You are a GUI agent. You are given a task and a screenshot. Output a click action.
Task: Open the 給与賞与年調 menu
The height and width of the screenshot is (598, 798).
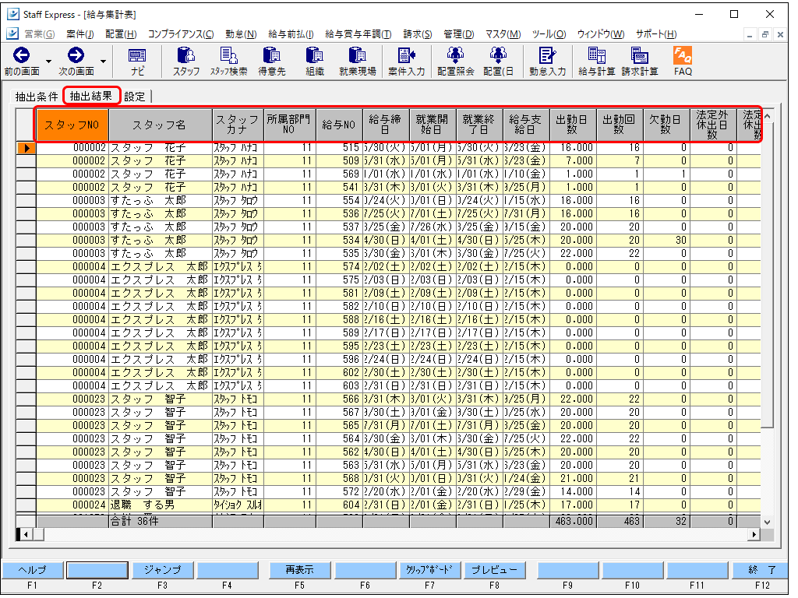[358, 34]
